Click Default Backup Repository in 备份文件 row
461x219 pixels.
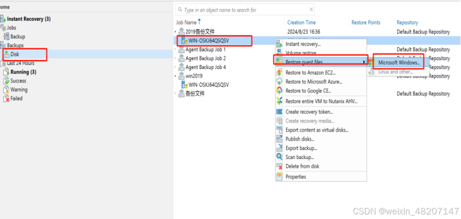click(x=423, y=93)
